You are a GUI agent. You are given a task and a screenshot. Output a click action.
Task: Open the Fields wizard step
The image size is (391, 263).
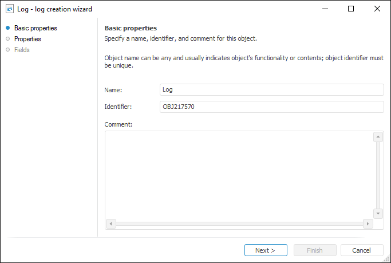[x=22, y=50]
